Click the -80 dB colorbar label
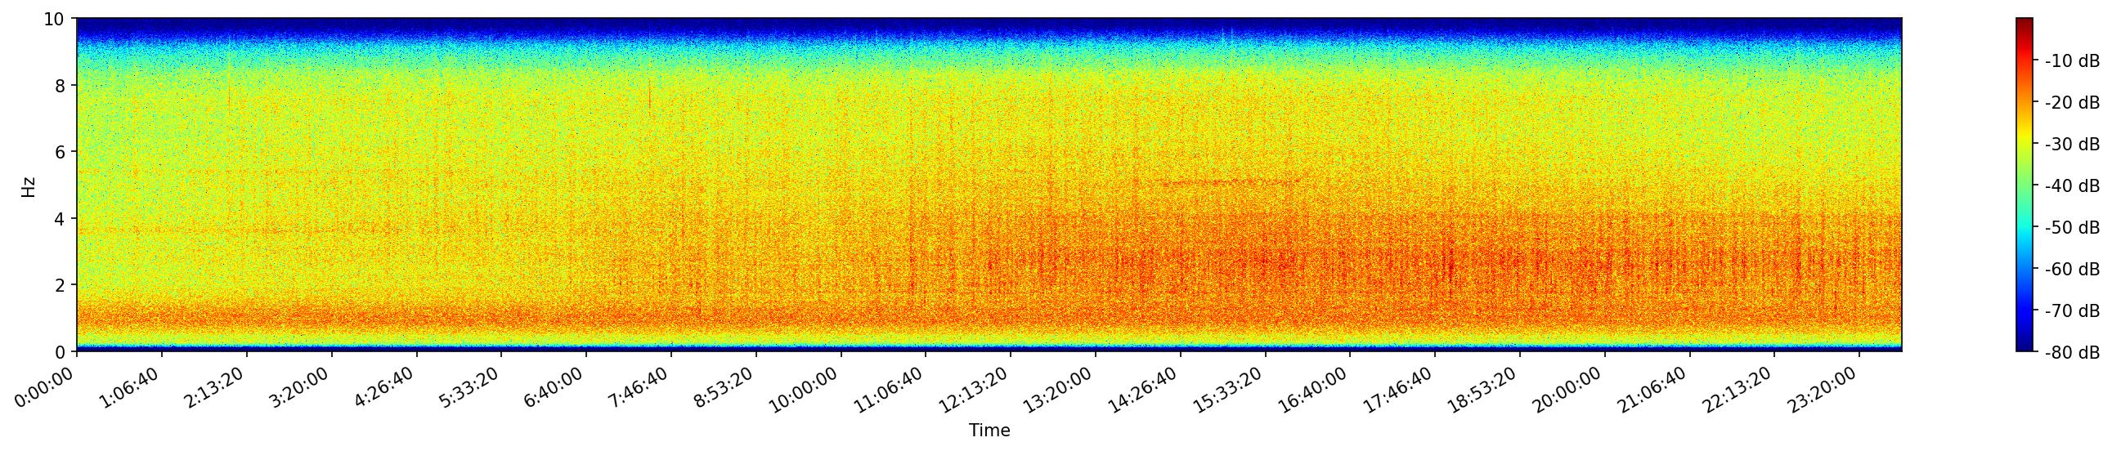This screenshot has width=2112, height=451. pyautogui.click(x=2072, y=353)
